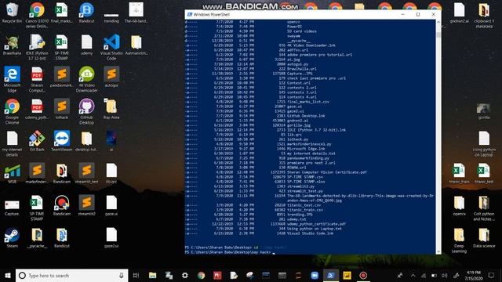Open the Recycle Bin desktop icon
The height and width of the screenshot is (282, 502).
(x=12, y=13)
